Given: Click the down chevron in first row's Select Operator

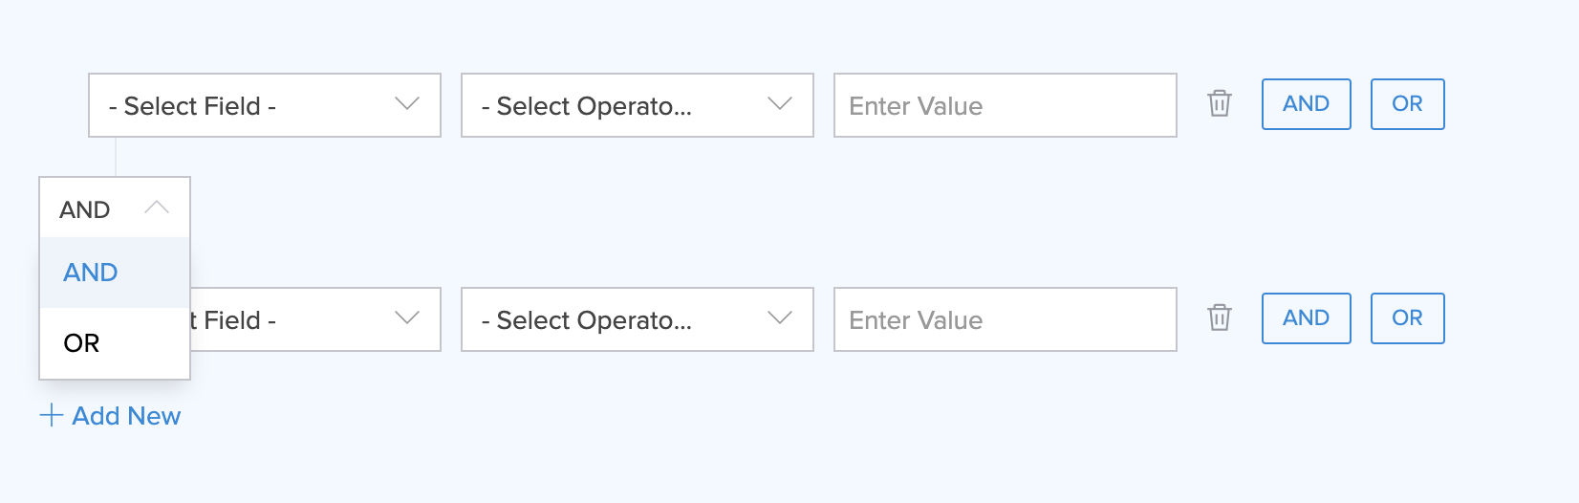Looking at the screenshot, I should (x=780, y=104).
